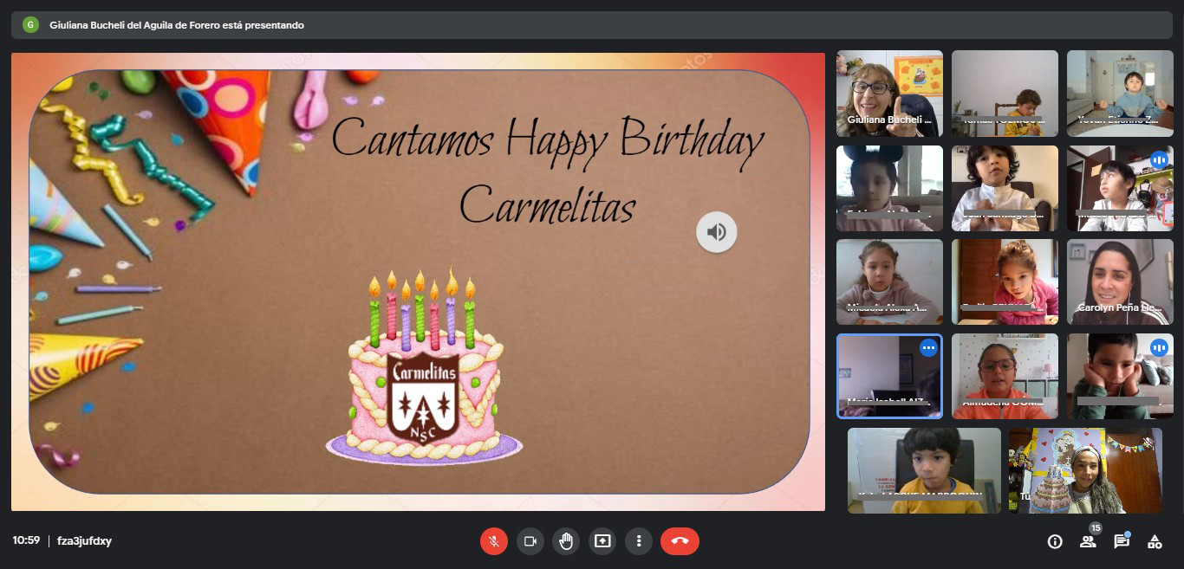This screenshot has width=1184, height=569.
Task: Click the meeting code fza3jufdxy
Action: pyautogui.click(x=84, y=541)
